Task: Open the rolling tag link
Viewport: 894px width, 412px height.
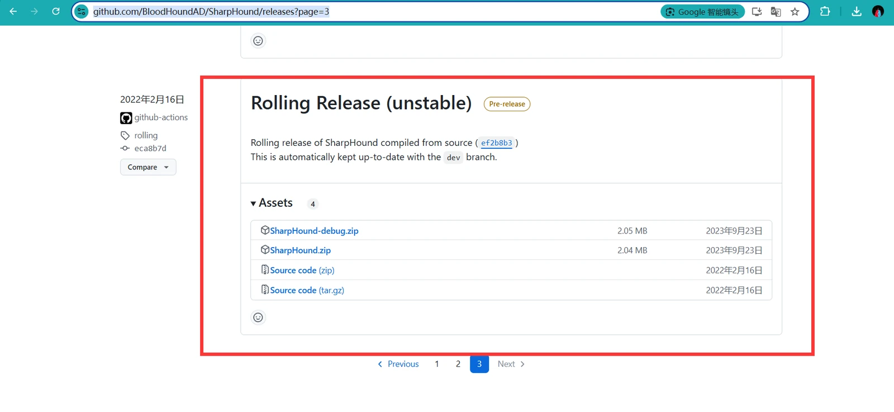Action: coord(146,135)
